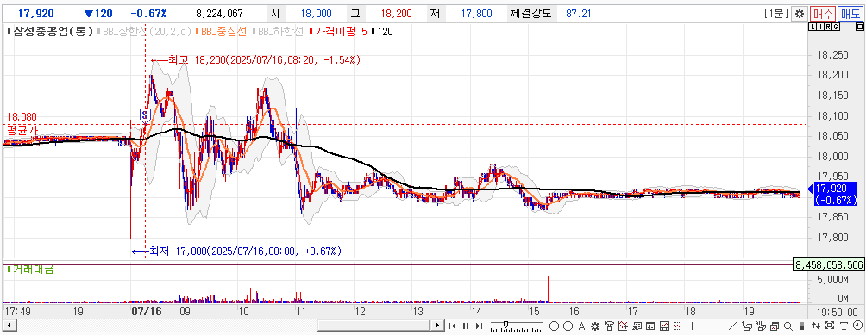Open top settings gear next to 매수
The width and height of the screenshot is (866, 335).
click(799, 14)
